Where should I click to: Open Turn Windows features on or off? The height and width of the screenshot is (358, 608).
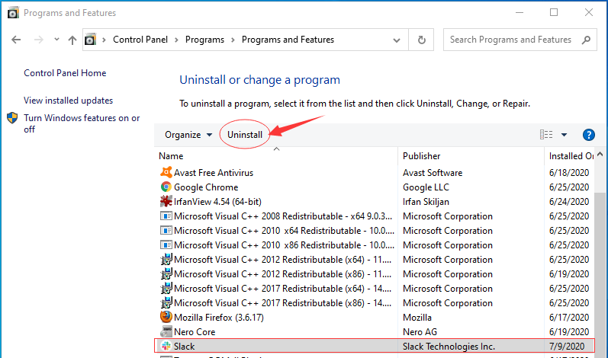click(82, 123)
